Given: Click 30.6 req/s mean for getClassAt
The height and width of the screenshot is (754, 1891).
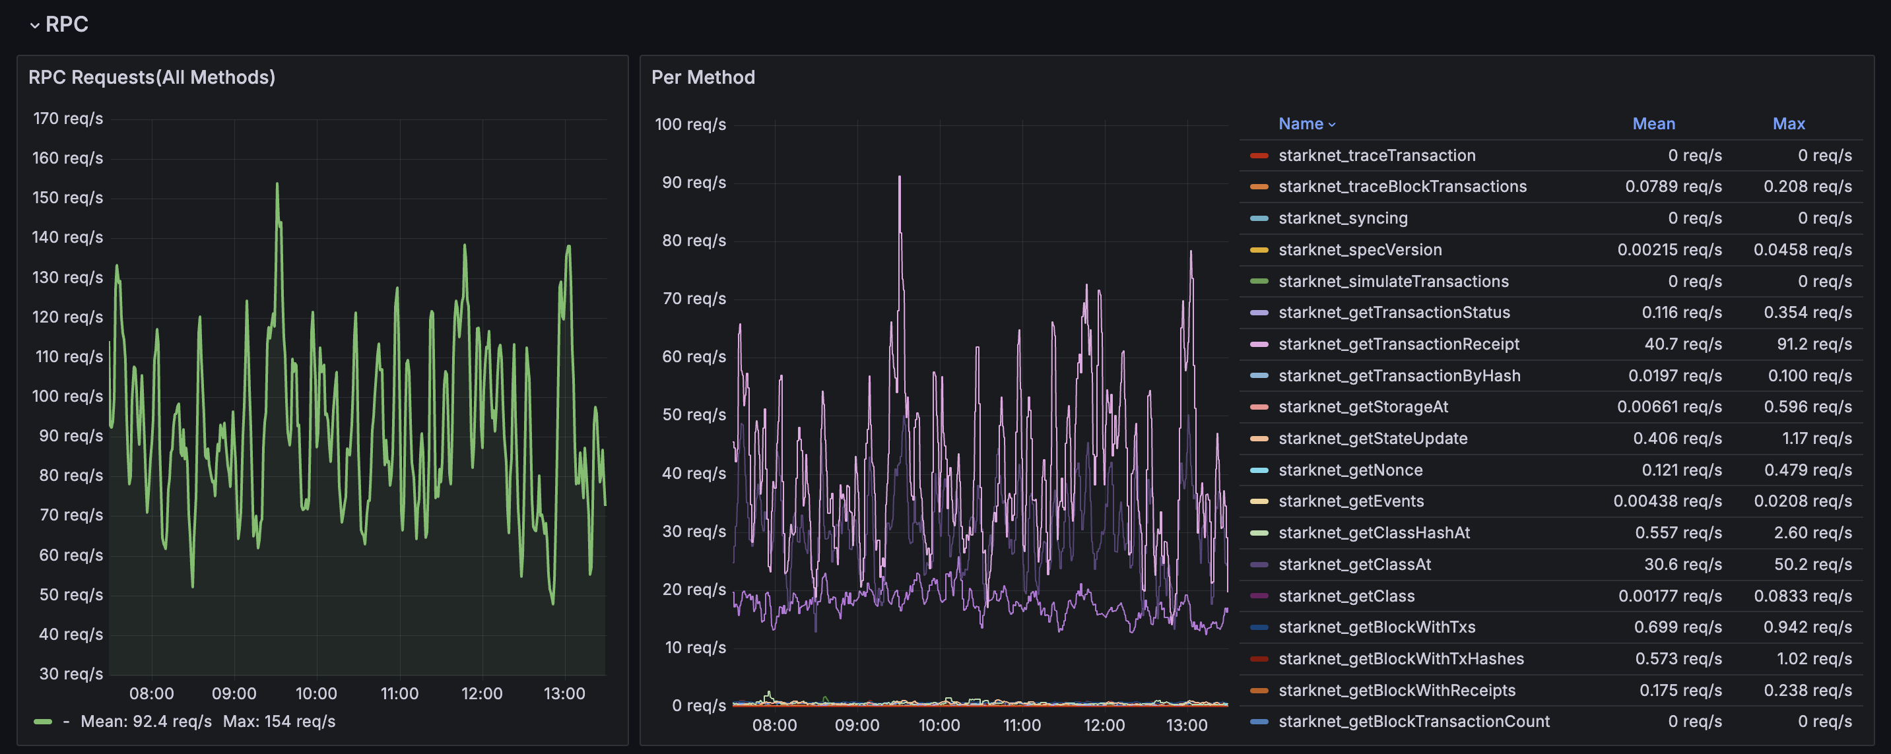Looking at the screenshot, I should (1682, 565).
